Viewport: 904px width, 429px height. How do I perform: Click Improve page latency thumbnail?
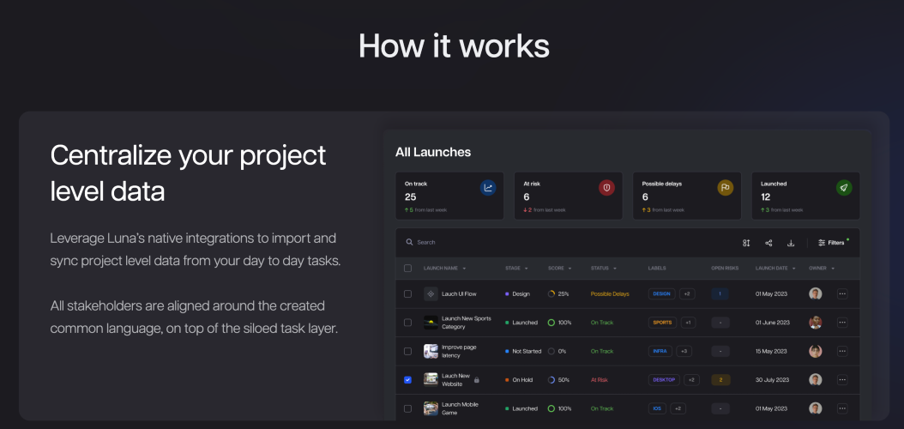(431, 351)
